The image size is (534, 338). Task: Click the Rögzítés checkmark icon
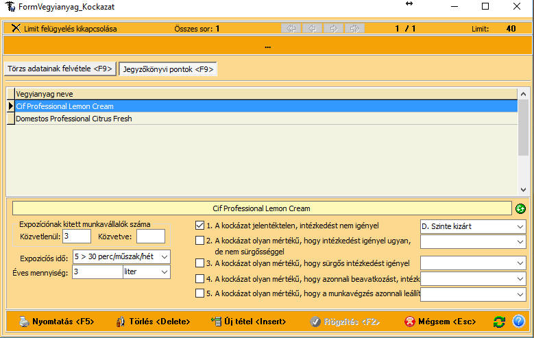(315, 322)
